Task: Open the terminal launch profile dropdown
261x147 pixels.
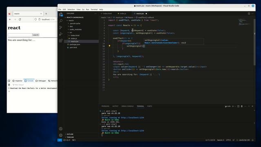Action: click(235, 106)
